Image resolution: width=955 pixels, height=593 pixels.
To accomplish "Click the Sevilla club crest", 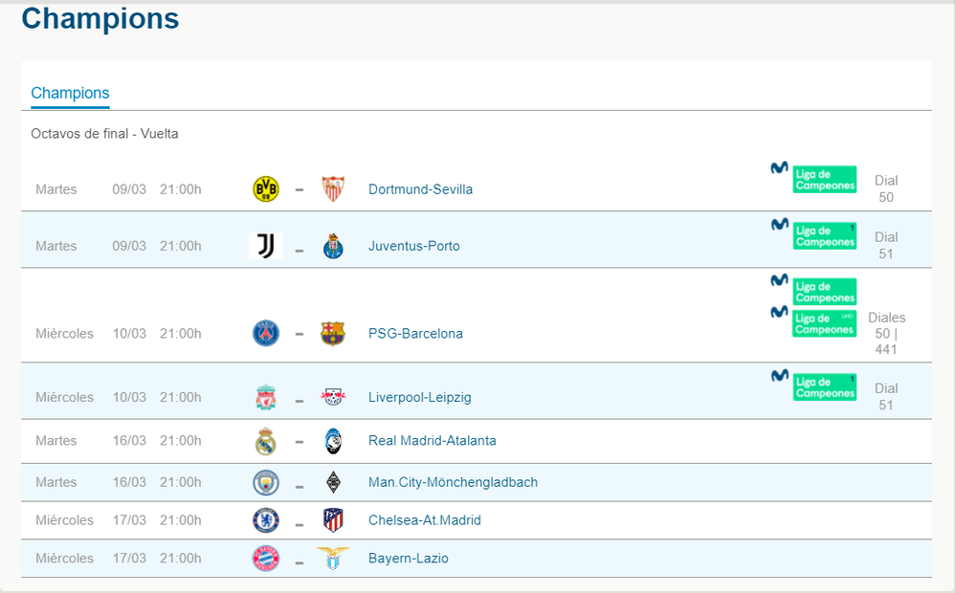I will point(333,188).
